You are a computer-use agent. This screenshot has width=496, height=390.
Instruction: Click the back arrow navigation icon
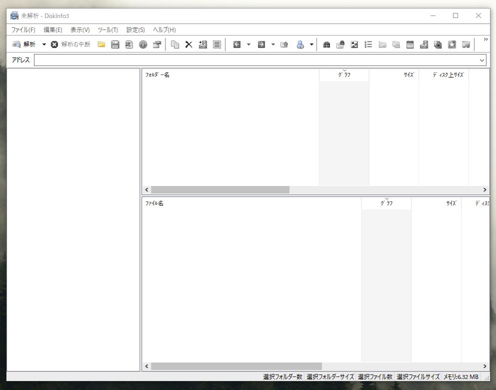coord(237,44)
